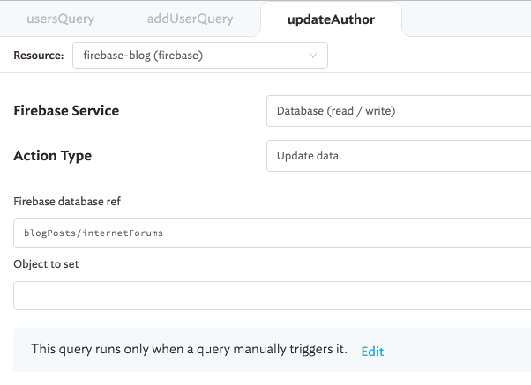531x385 pixels.
Task: Click the "Resource:" label
Action: tap(39, 56)
